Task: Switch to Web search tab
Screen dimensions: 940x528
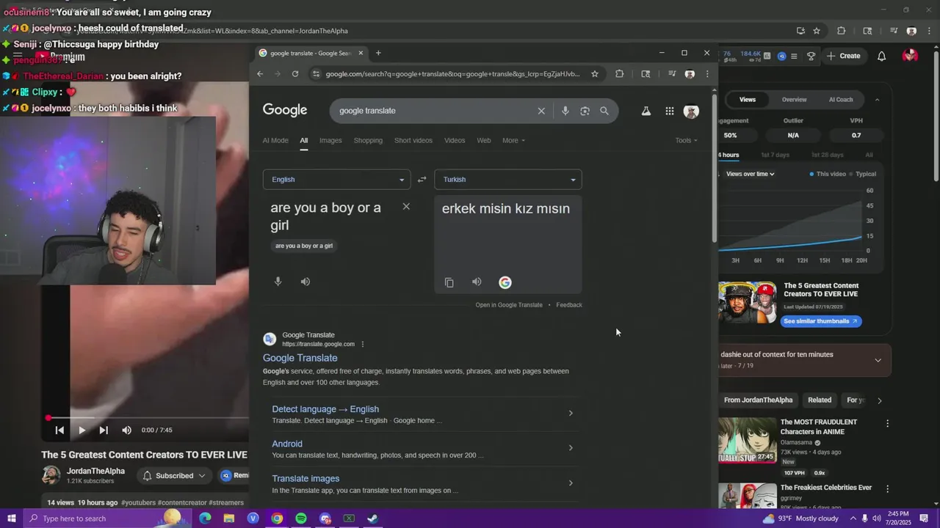Action: pyautogui.click(x=484, y=140)
